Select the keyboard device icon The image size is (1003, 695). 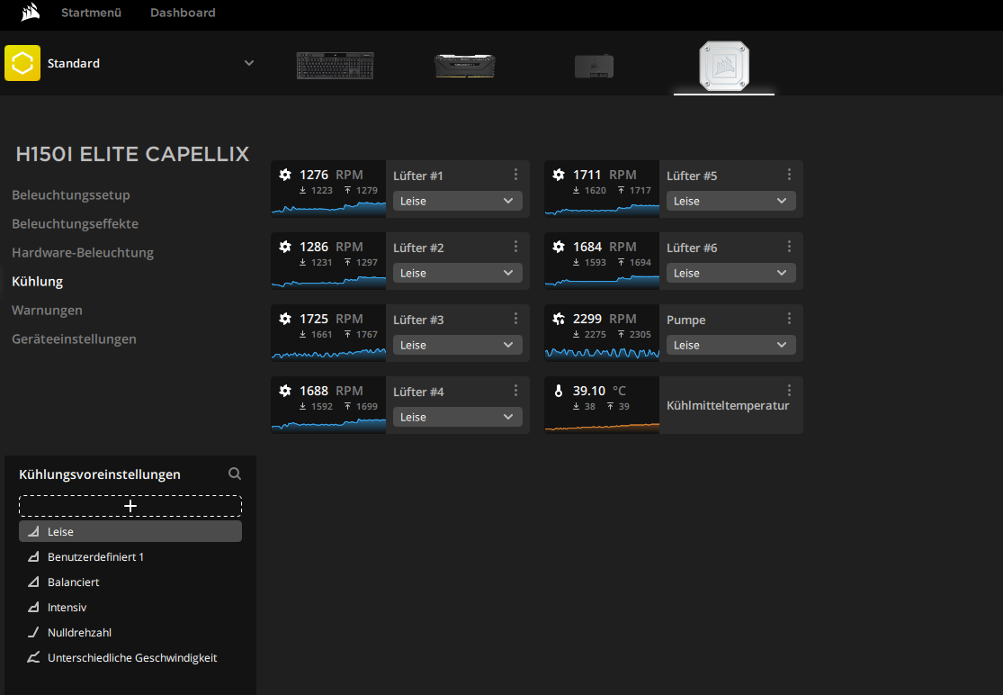(336, 66)
